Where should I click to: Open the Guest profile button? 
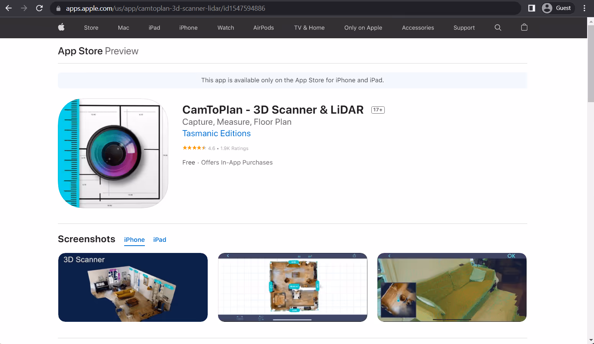(558, 8)
